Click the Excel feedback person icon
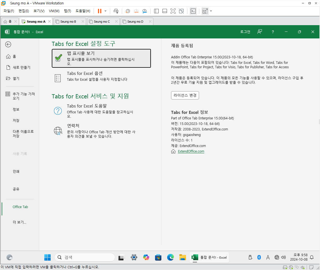Screen dimensions: 320x270 click(x=260, y=32)
